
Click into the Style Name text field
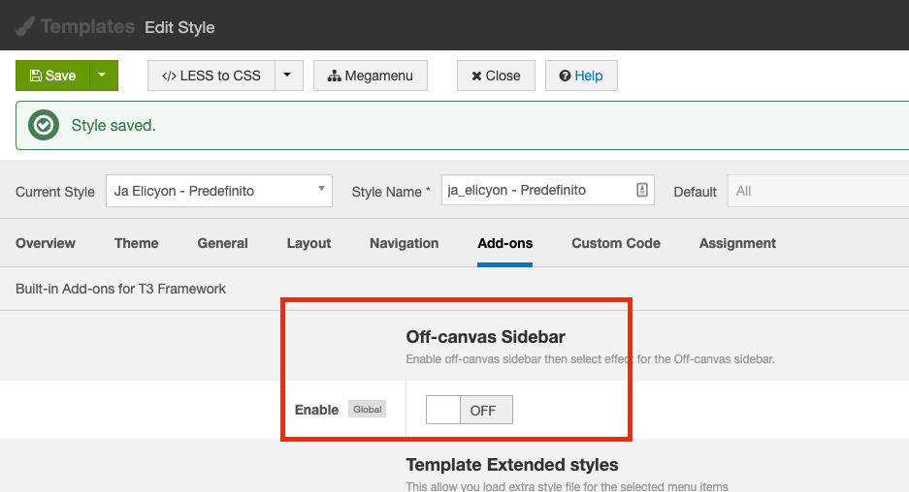pyautogui.click(x=534, y=191)
